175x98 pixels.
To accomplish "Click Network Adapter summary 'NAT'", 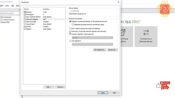I will click(x=45, y=19).
